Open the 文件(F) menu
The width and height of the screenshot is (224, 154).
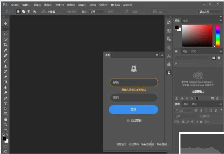pos(15,5)
